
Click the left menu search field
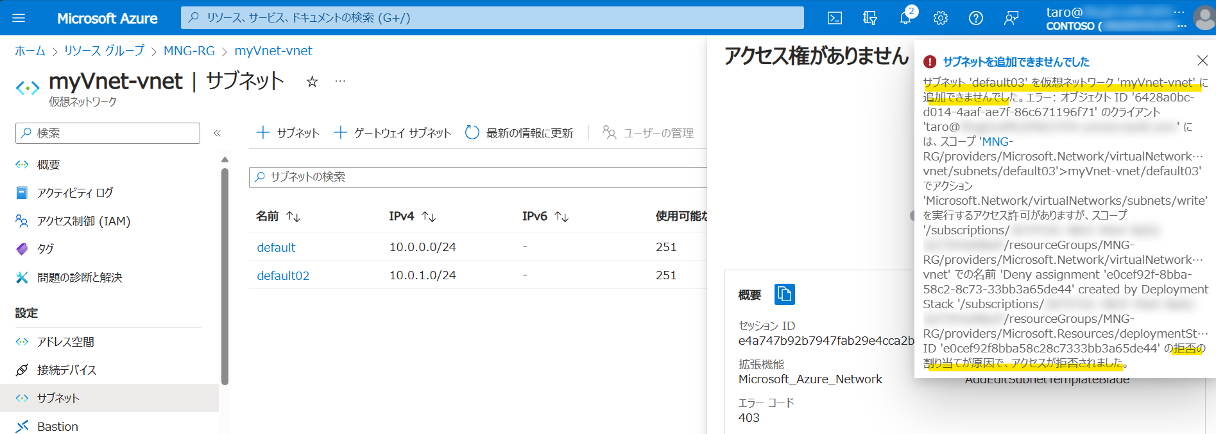pyautogui.click(x=108, y=133)
